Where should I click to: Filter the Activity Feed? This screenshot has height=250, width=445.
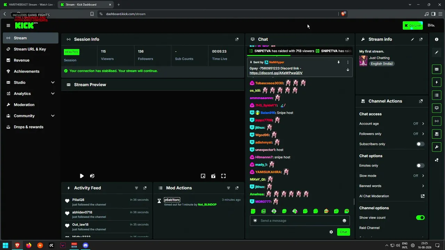(136, 188)
